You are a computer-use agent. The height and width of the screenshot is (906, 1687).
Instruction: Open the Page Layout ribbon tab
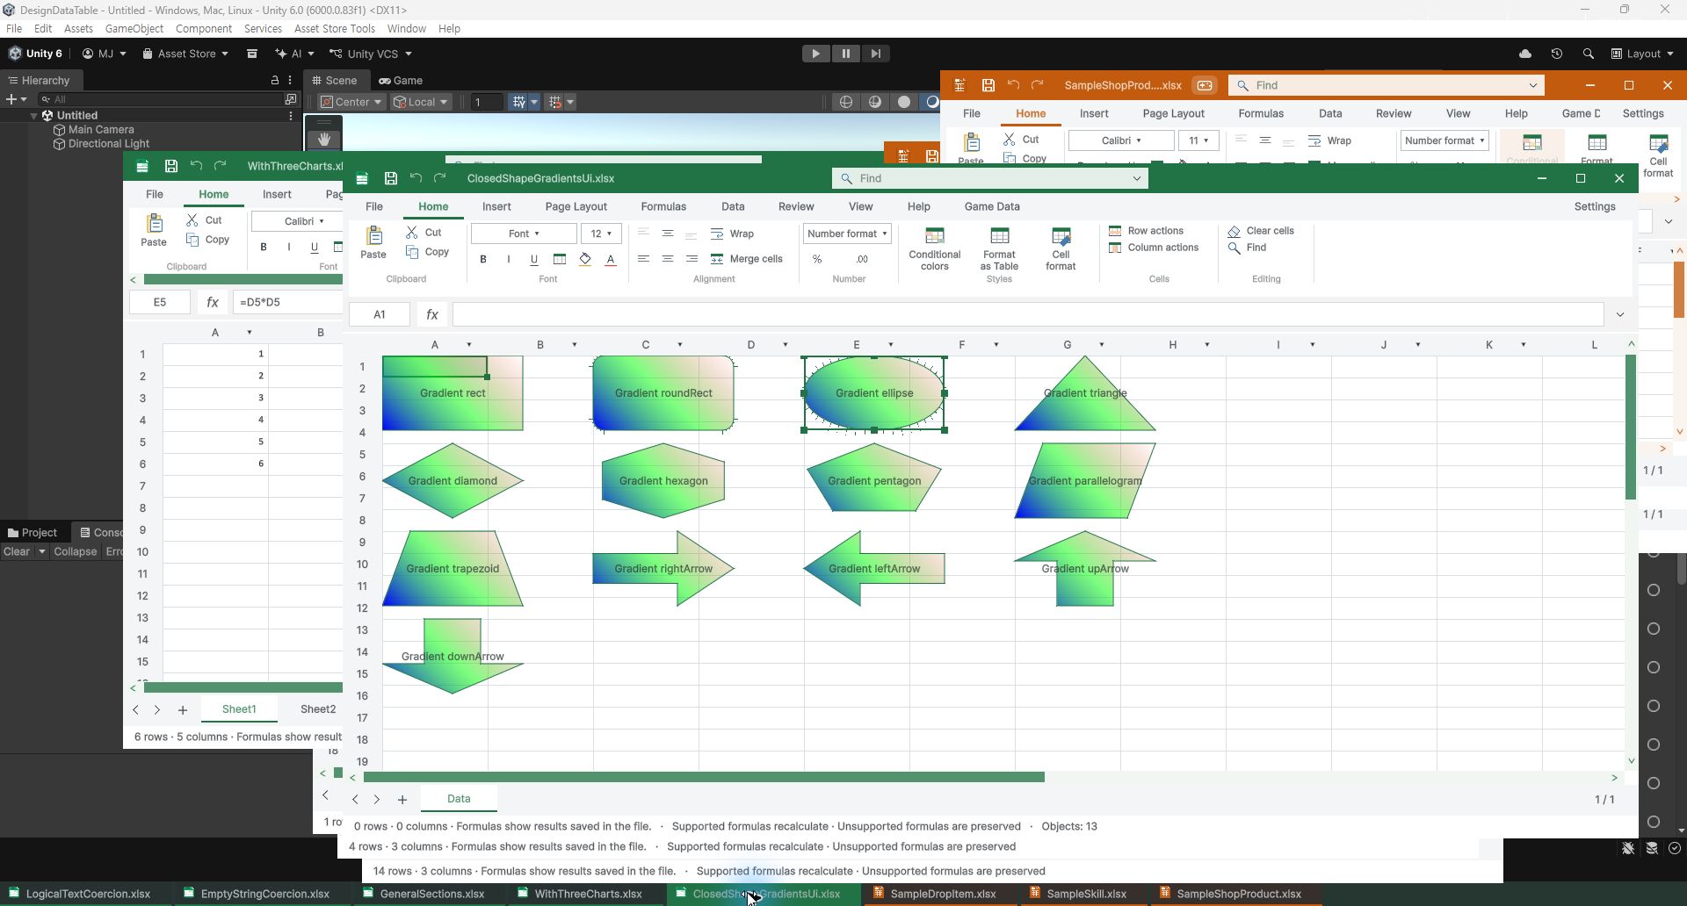coord(576,206)
